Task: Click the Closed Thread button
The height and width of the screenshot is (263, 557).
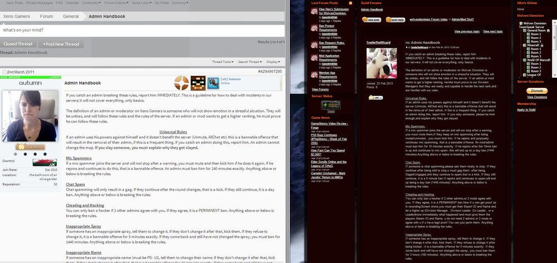Action: [x=18, y=44]
